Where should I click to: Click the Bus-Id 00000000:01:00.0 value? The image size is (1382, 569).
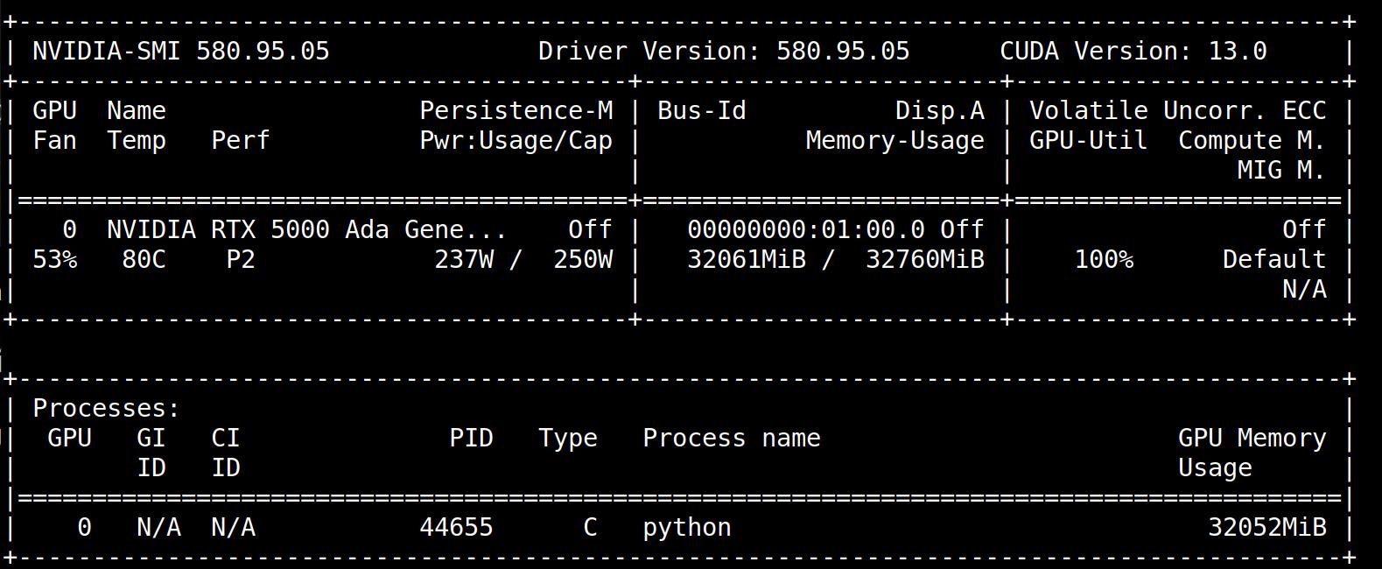805,229
